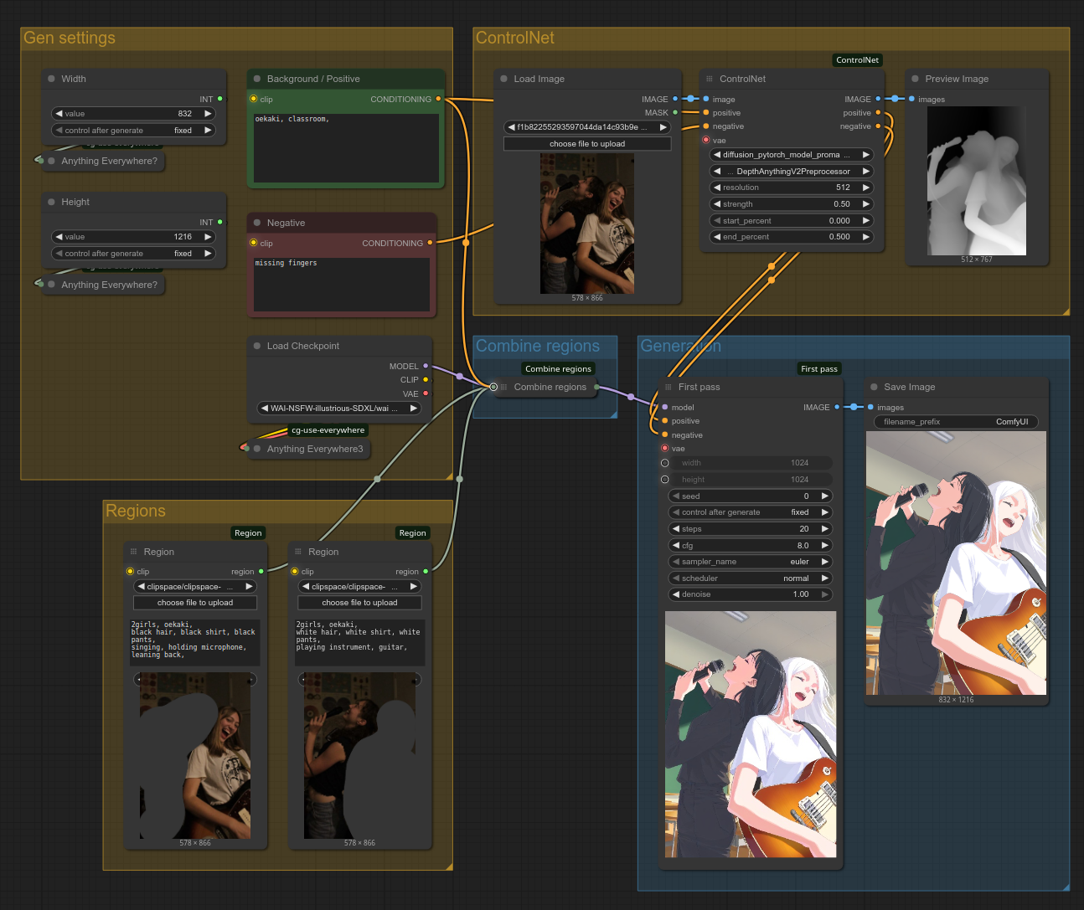Image resolution: width=1084 pixels, height=910 pixels.
Task: Click clip input socket on black hair Region node
Action: 130,572
